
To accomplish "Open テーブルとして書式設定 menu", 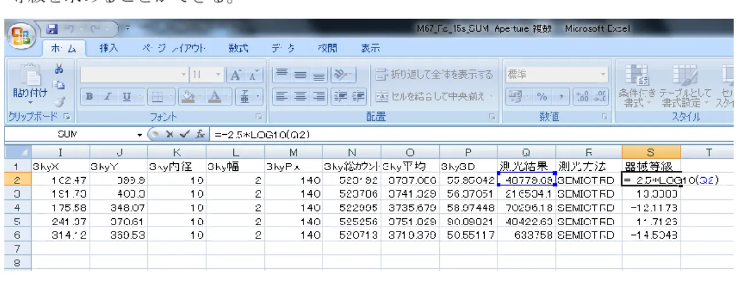I will [685, 86].
